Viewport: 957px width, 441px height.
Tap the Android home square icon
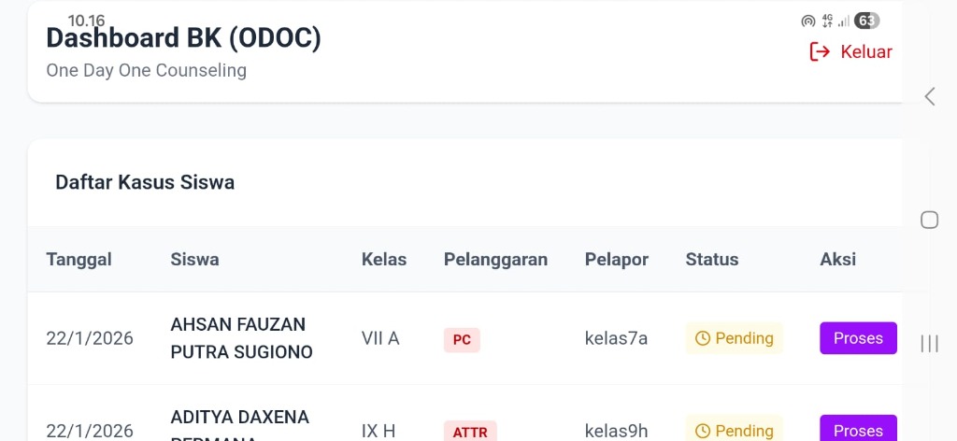tap(930, 220)
